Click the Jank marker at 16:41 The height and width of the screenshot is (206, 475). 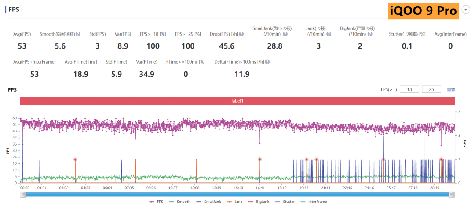[259, 160]
